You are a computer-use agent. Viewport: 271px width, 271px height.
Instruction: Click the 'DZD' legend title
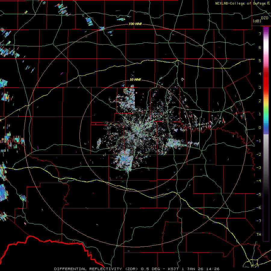tap(264, 18)
